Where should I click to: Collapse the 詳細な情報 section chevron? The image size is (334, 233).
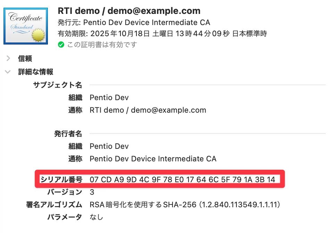(x=8, y=72)
